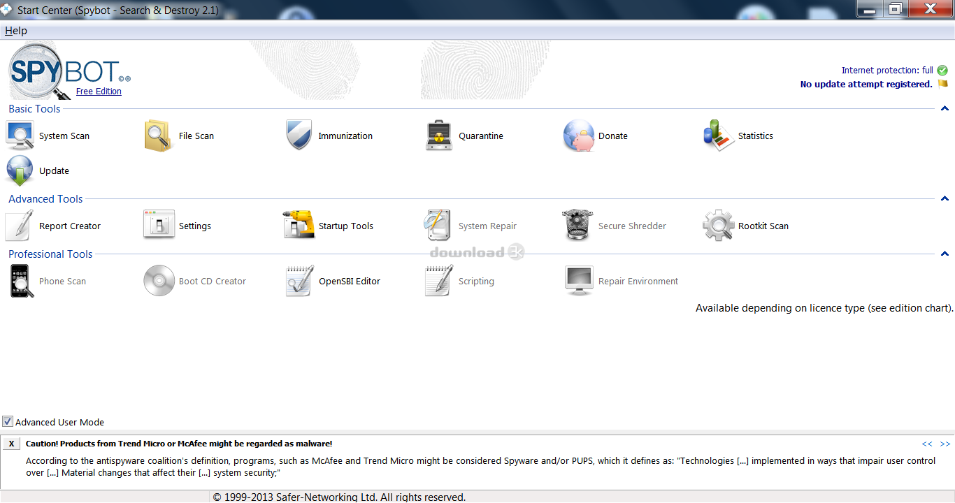The image size is (955, 503).
Task: Dismiss the caution notice with X
Action: tap(12, 444)
